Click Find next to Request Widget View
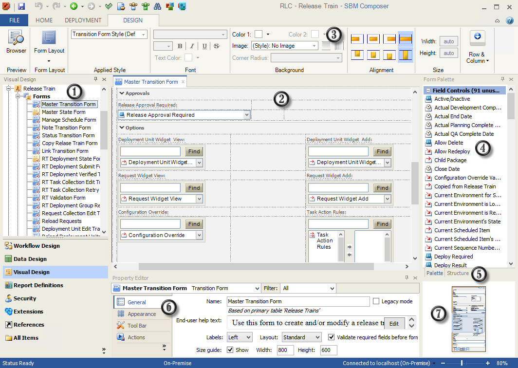The width and height of the screenshot is (518, 368). click(x=194, y=188)
